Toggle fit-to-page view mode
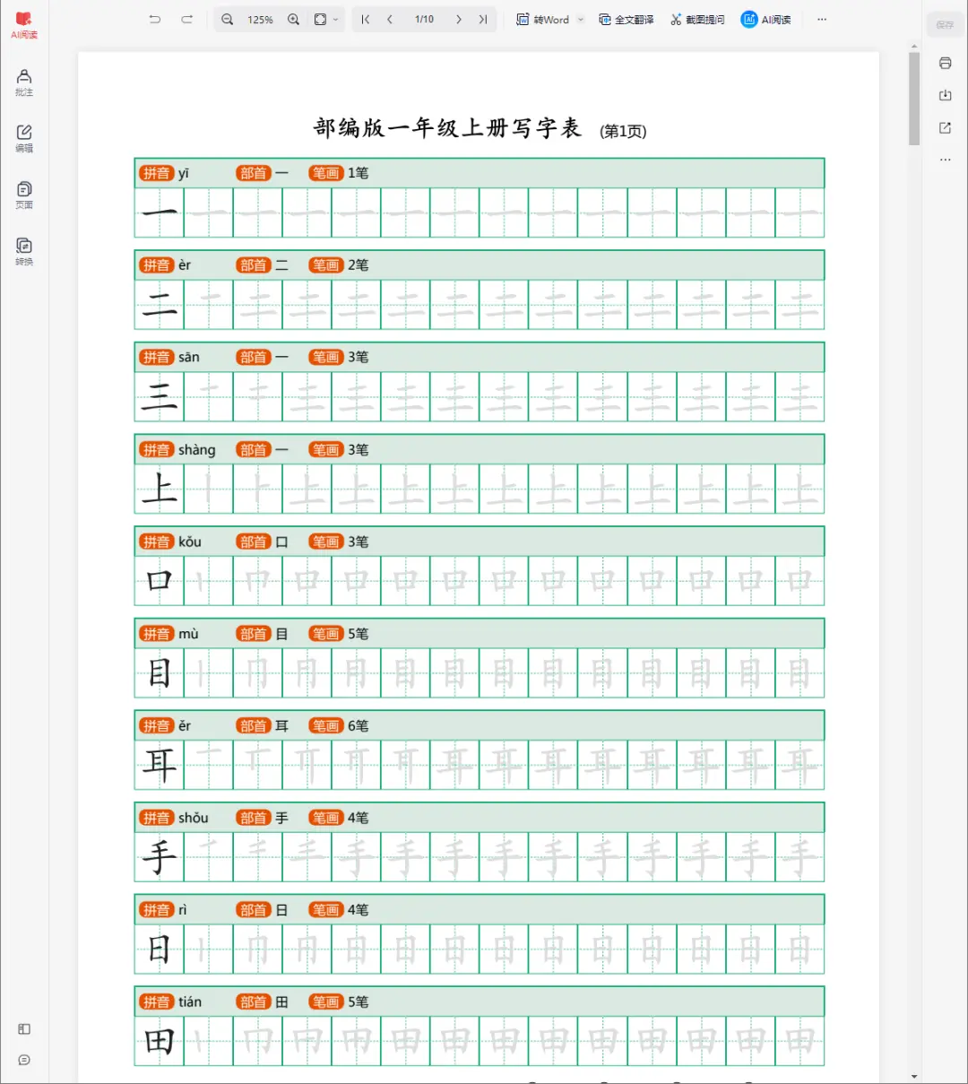This screenshot has width=968, height=1084. click(x=318, y=19)
